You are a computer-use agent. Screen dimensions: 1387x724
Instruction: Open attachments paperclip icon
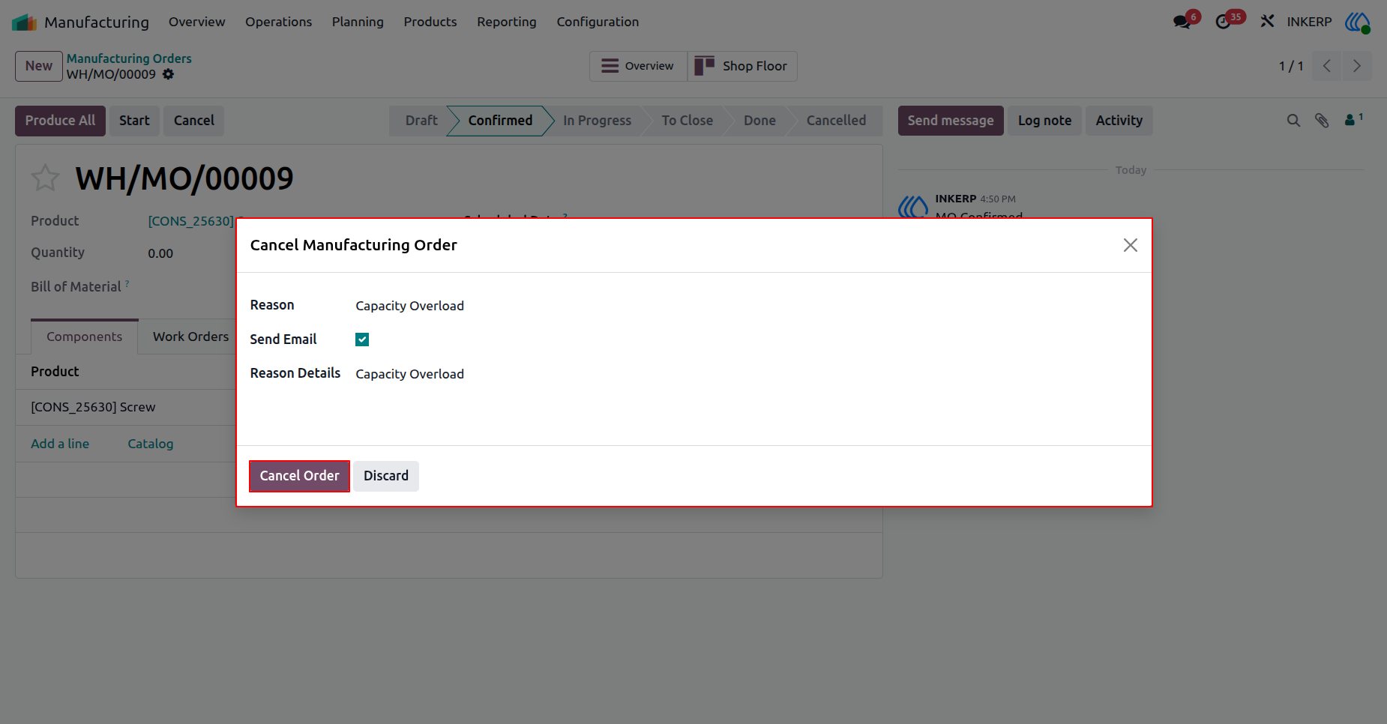point(1322,121)
